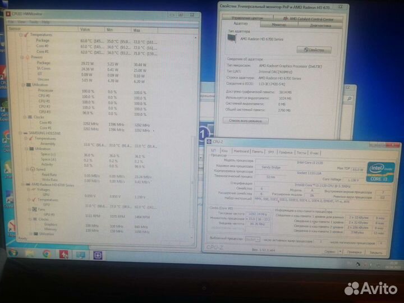Switch to the Графика tab in CPU-Z
This screenshot has width=404, height=303.
click(x=286, y=152)
